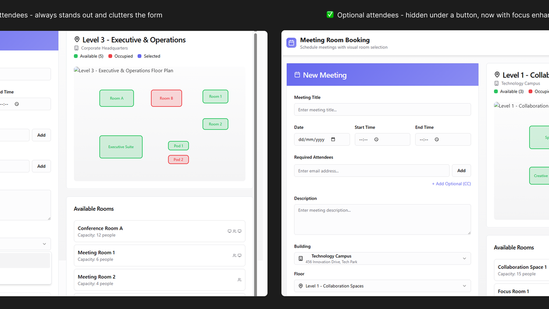Expand the Building dropdown showing Technology Campus
Screen dimensions: 549x309
coord(383,259)
